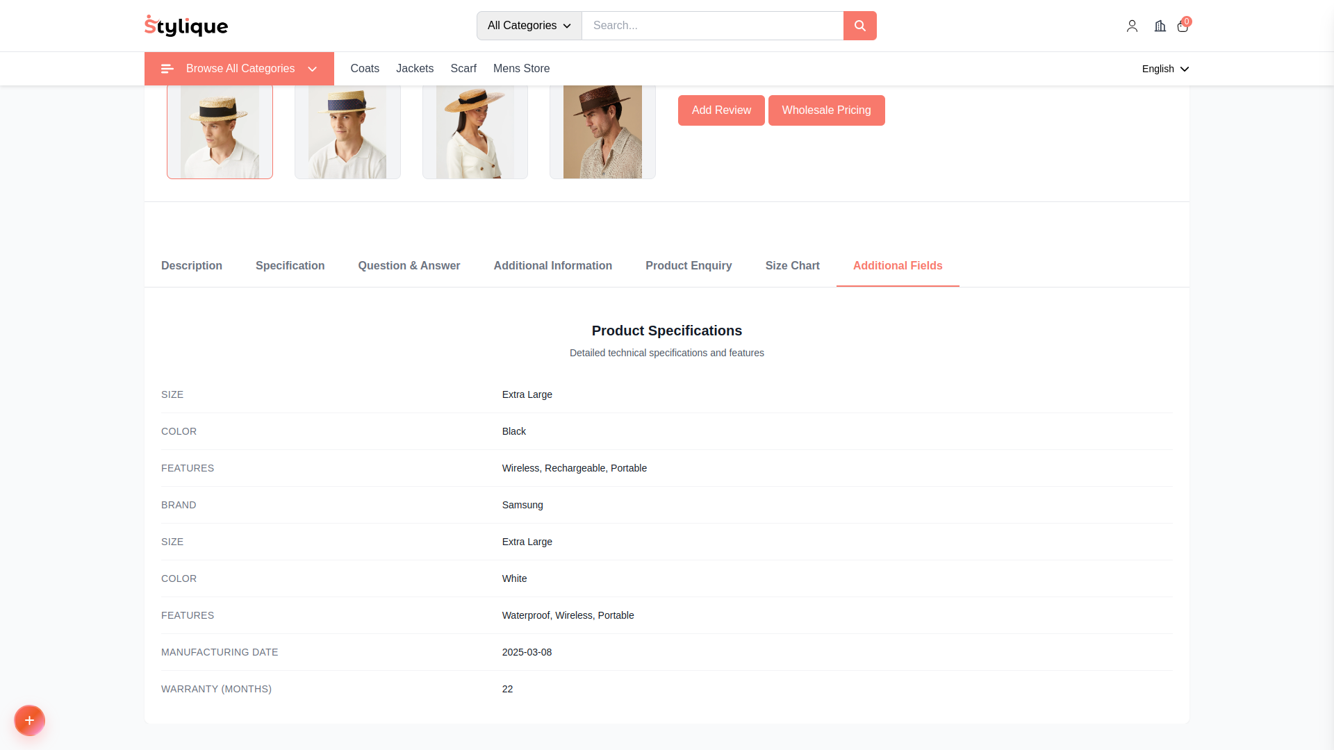Open the All Categories dropdown
The image size is (1334, 750).
pyautogui.click(x=529, y=26)
